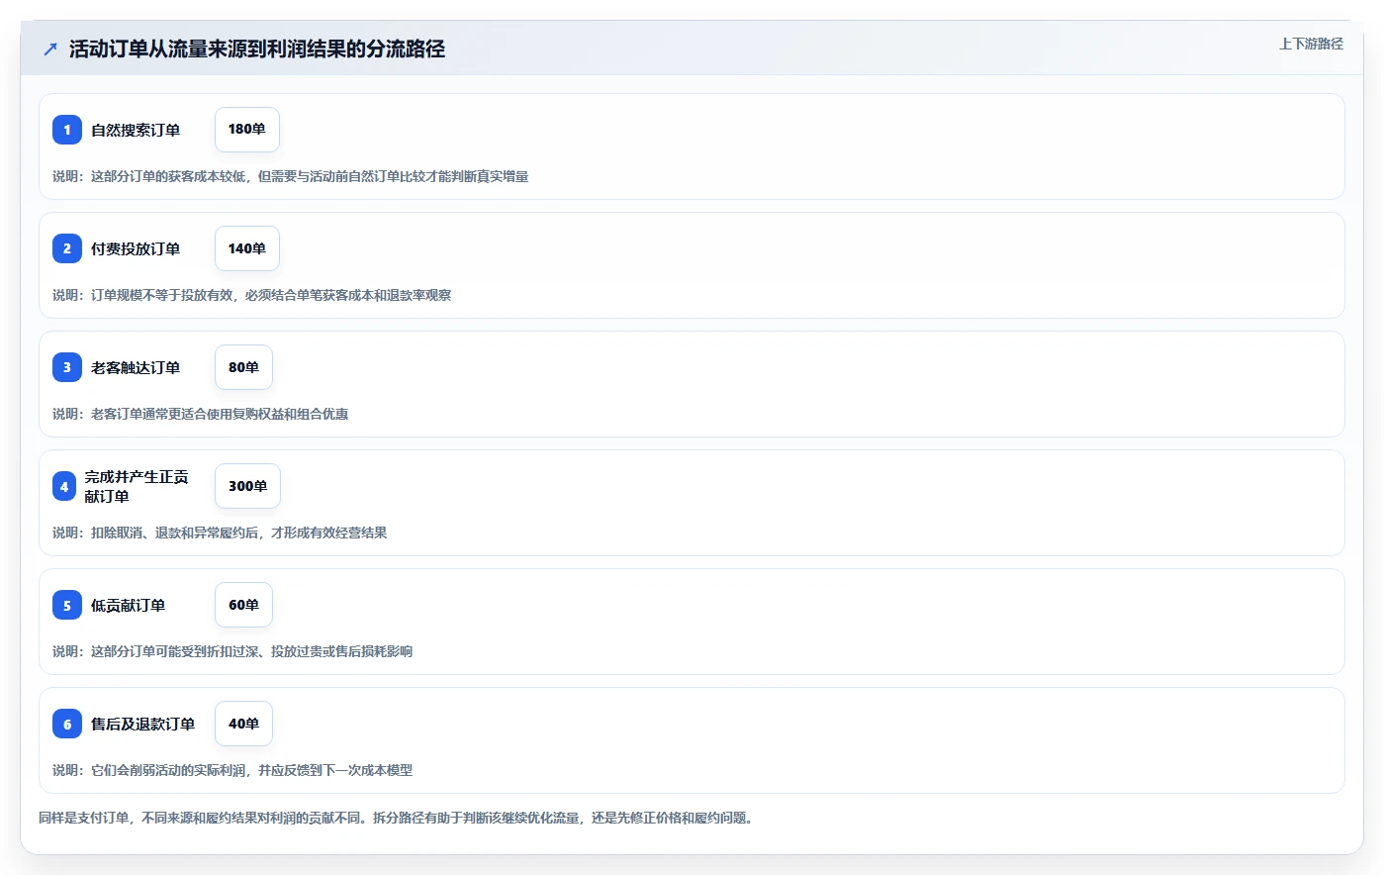Click the note about 折扣过深、投放过贵
This screenshot has width=1384, height=875.
232,651
